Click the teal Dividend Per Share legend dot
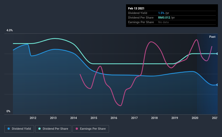The width and height of the screenshot is (222, 137). tap(39, 129)
